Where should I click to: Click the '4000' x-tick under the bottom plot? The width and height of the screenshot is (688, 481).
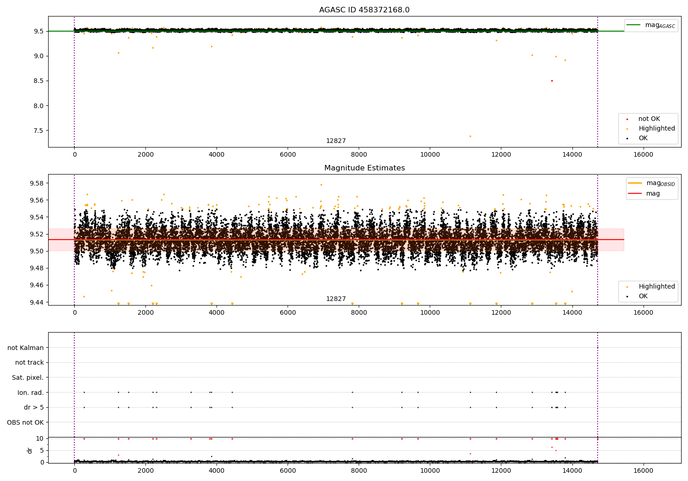[x=216, y=471]
